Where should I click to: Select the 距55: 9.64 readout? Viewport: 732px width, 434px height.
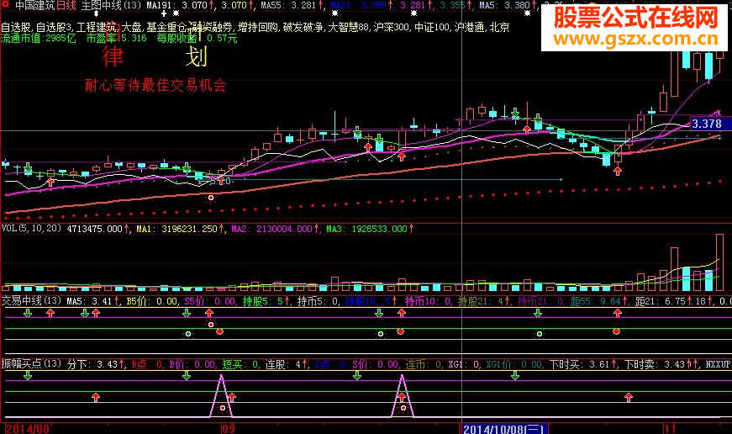(x=599, y=301)
